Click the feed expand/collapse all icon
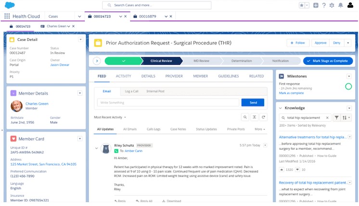This screenshot has width=359, height=206. click(254, 117)
